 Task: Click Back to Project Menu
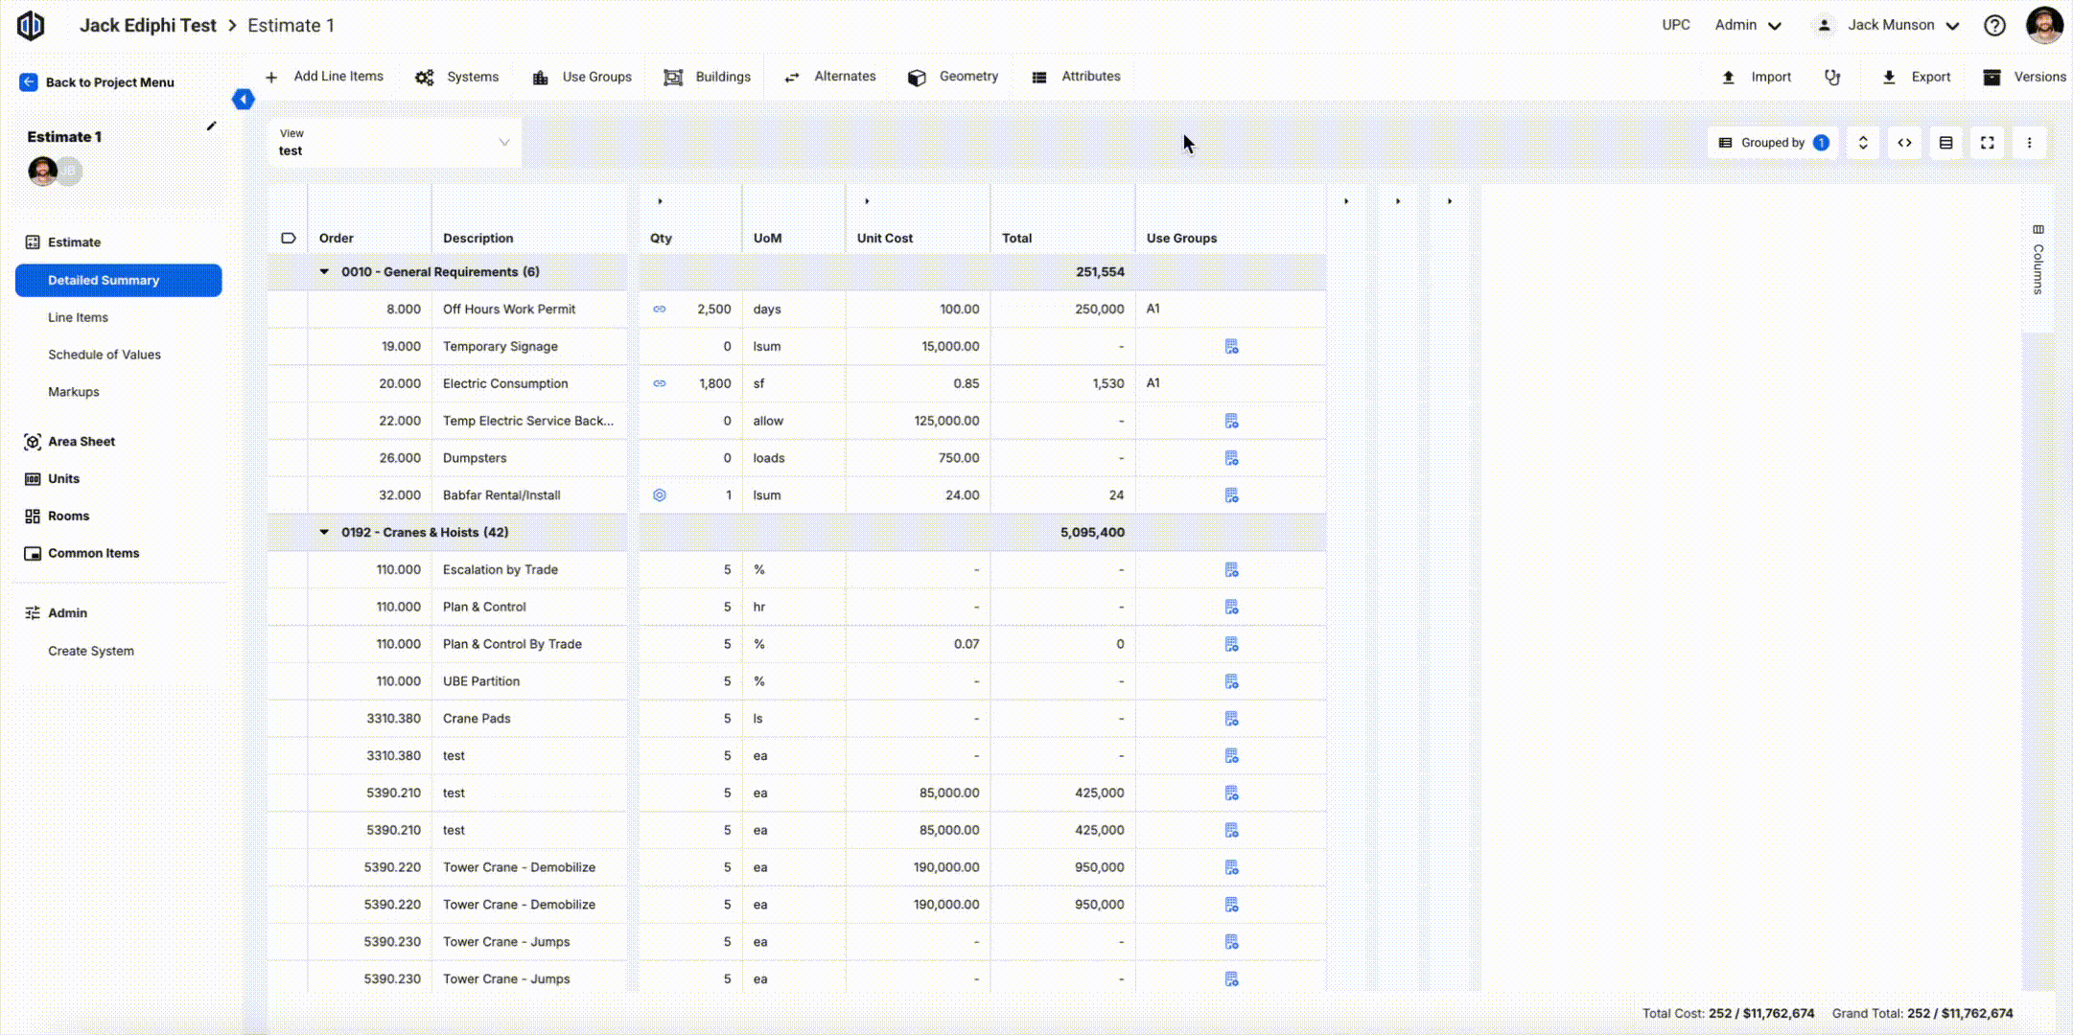(x=97, y=82)
